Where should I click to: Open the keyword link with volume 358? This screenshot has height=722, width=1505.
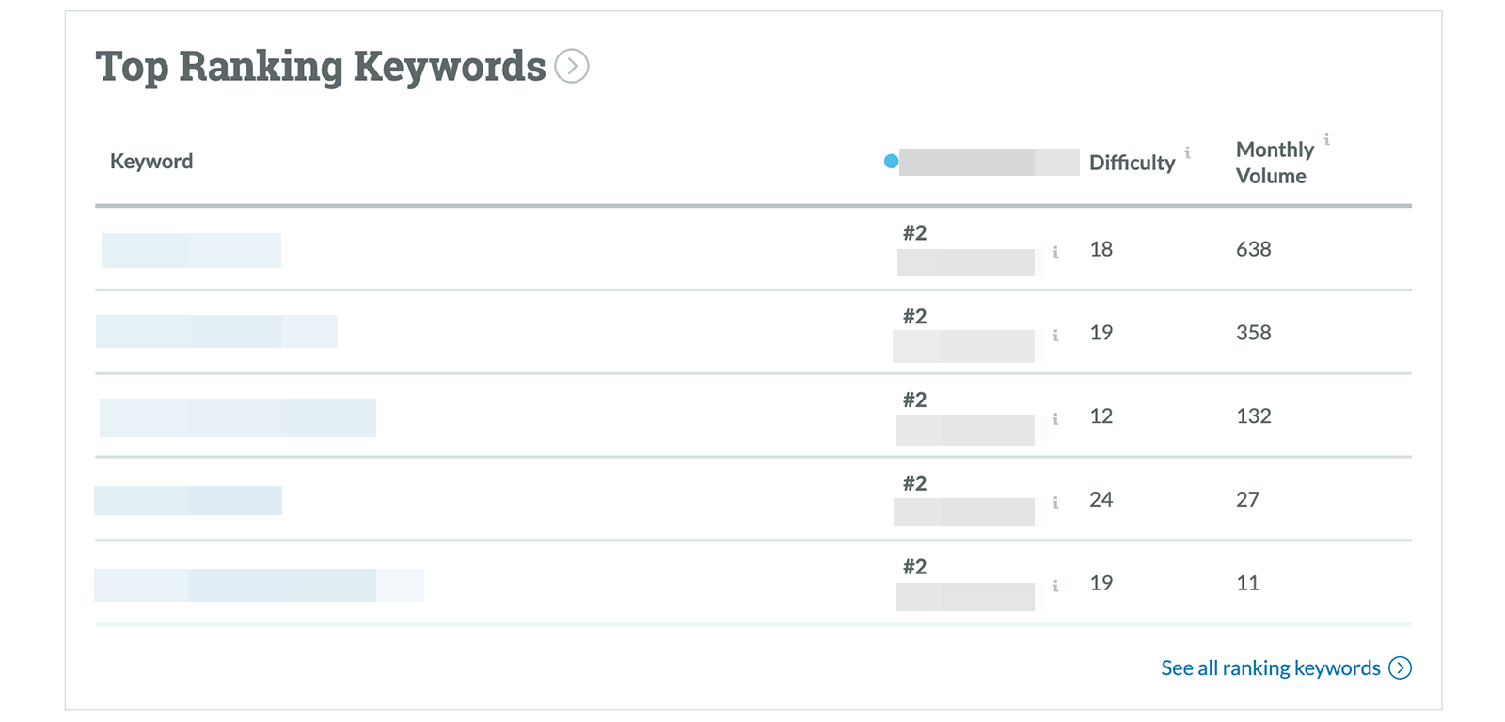[x=216, y=332]
